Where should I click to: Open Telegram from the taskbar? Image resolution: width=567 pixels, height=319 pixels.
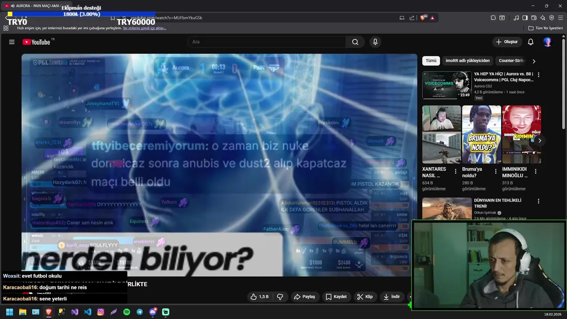coord(140,312)
